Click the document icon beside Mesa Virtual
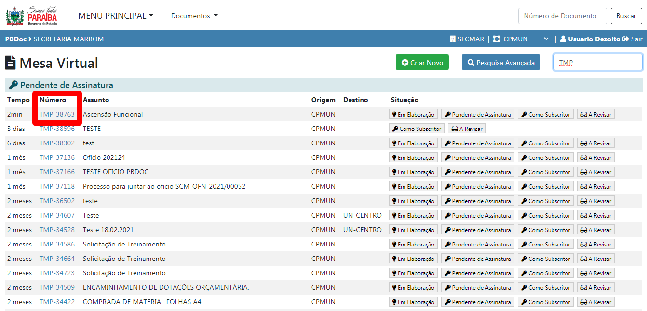 click(10, 63)
